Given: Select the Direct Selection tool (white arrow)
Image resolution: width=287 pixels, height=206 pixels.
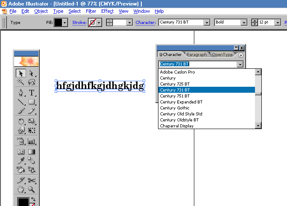Looking at the screenshot, I should 32,73.
